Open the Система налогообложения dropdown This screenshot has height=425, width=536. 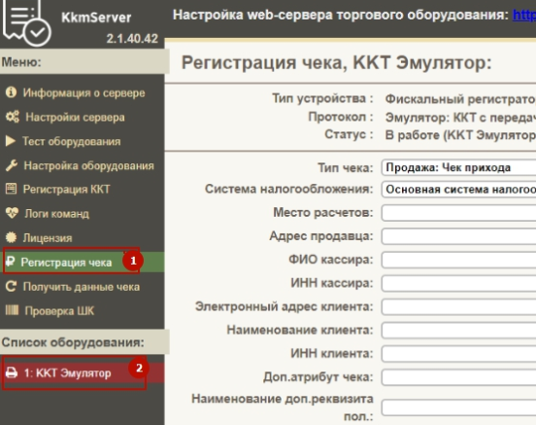tap(458, 190)
